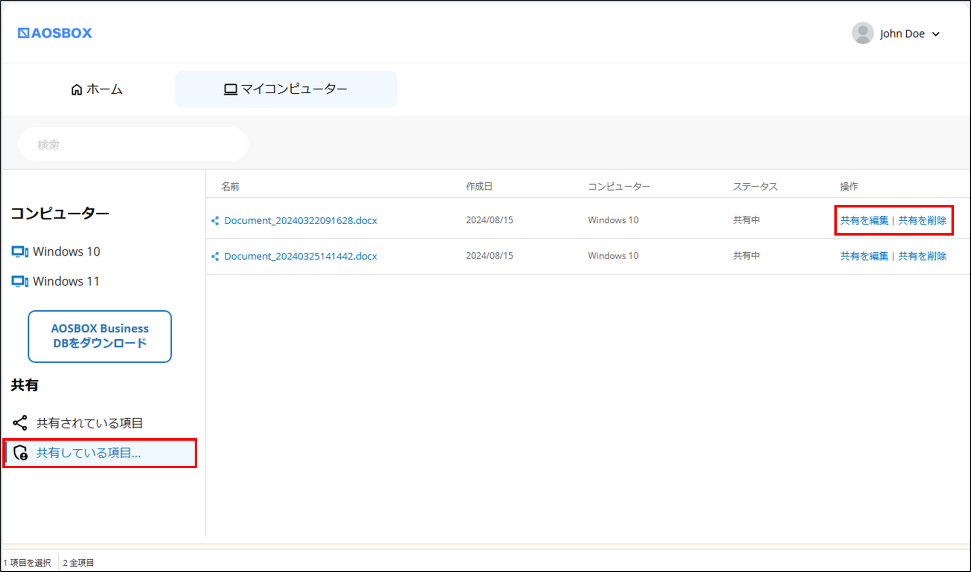
Task: Click 共有を削除 for Document_20240325141442.docx
Action: pyautogui.click(x=922, y=256)
